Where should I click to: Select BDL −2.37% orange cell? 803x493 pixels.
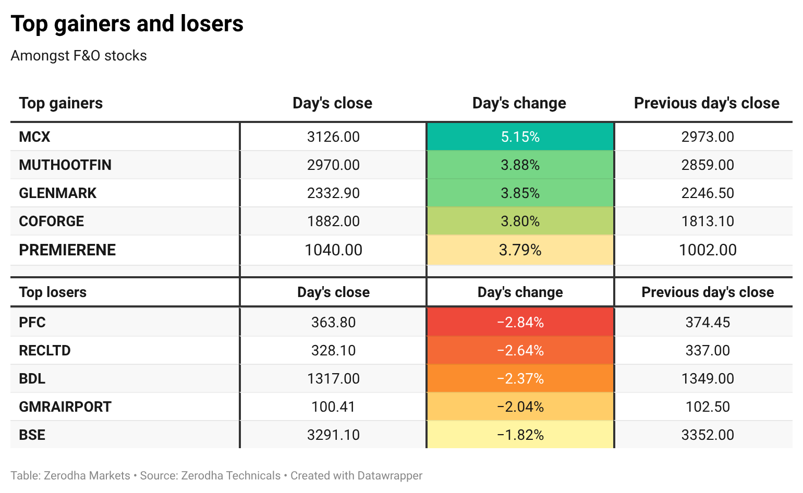(x=520, y=378)
